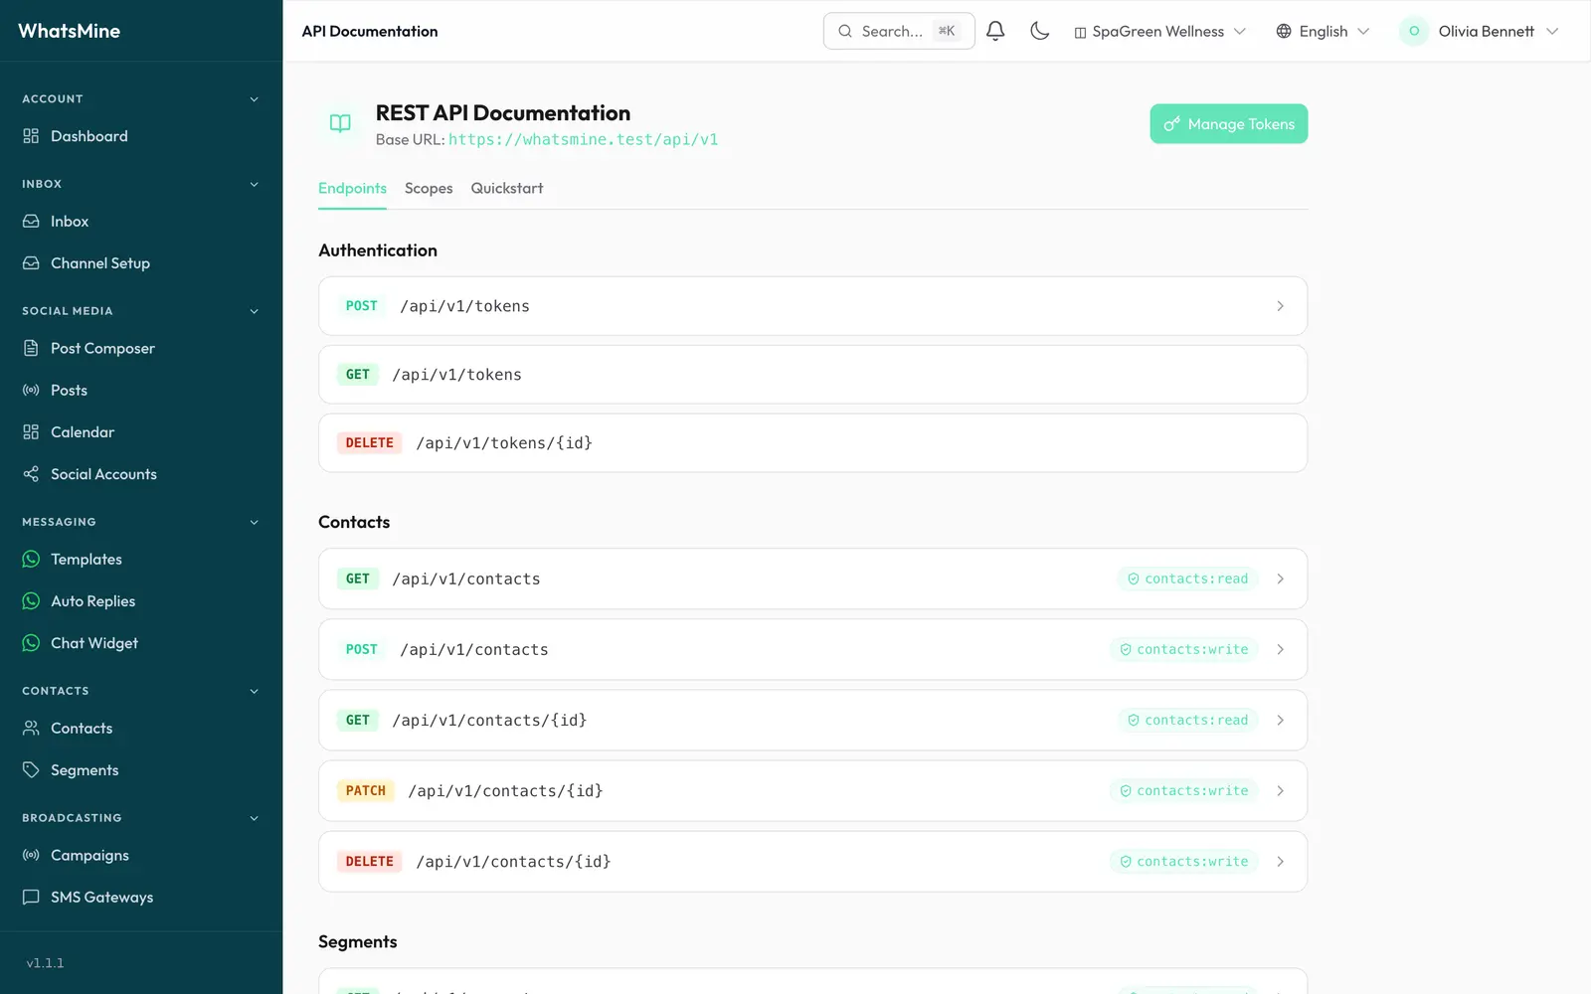Open the notifications bell
The height and width of the screenshot is (994, 1591).
tap(995, 31)
